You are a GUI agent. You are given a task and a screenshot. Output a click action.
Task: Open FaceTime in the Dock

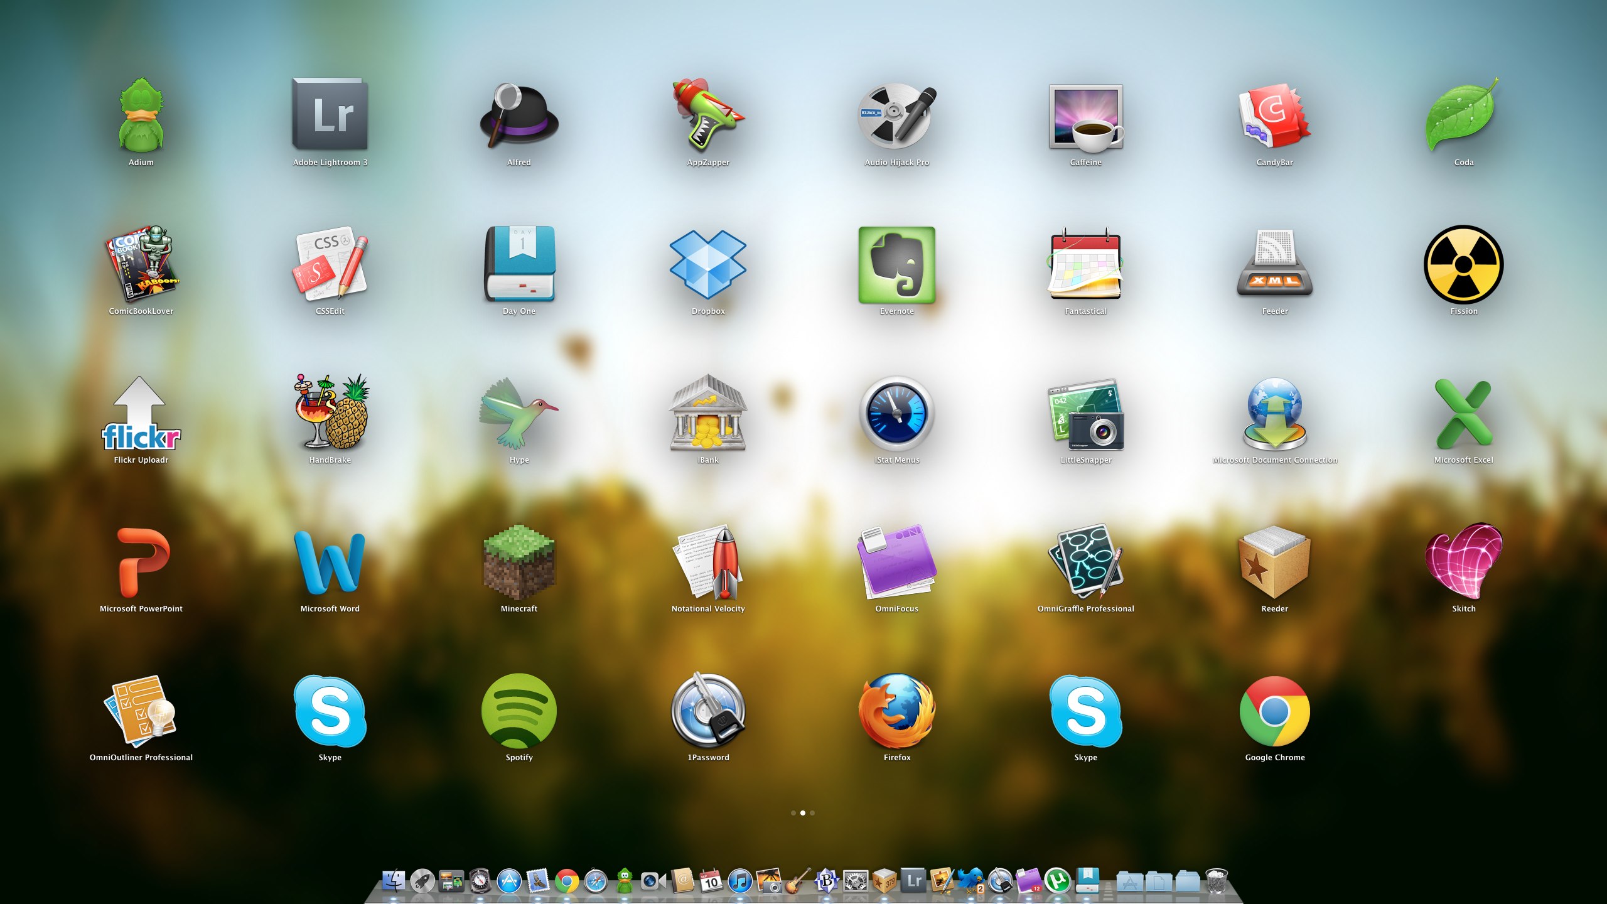[x=653, y=881]
